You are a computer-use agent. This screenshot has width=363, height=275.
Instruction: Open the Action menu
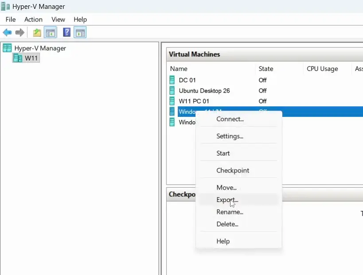[x=33, y=19]
